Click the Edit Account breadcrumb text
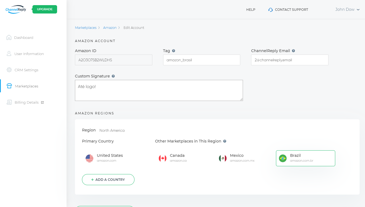The image size is (365, 207). 134,28
